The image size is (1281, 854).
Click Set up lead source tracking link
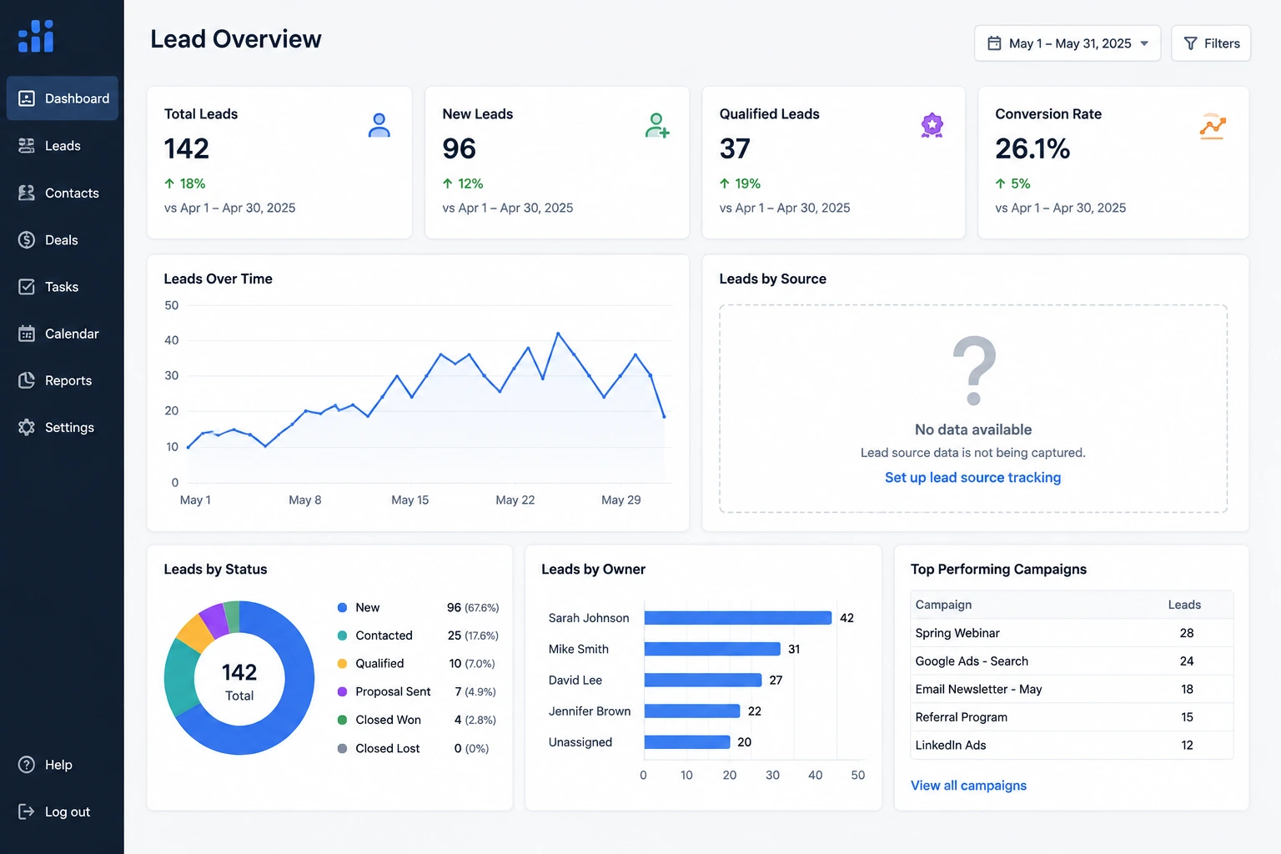[972, 477]
